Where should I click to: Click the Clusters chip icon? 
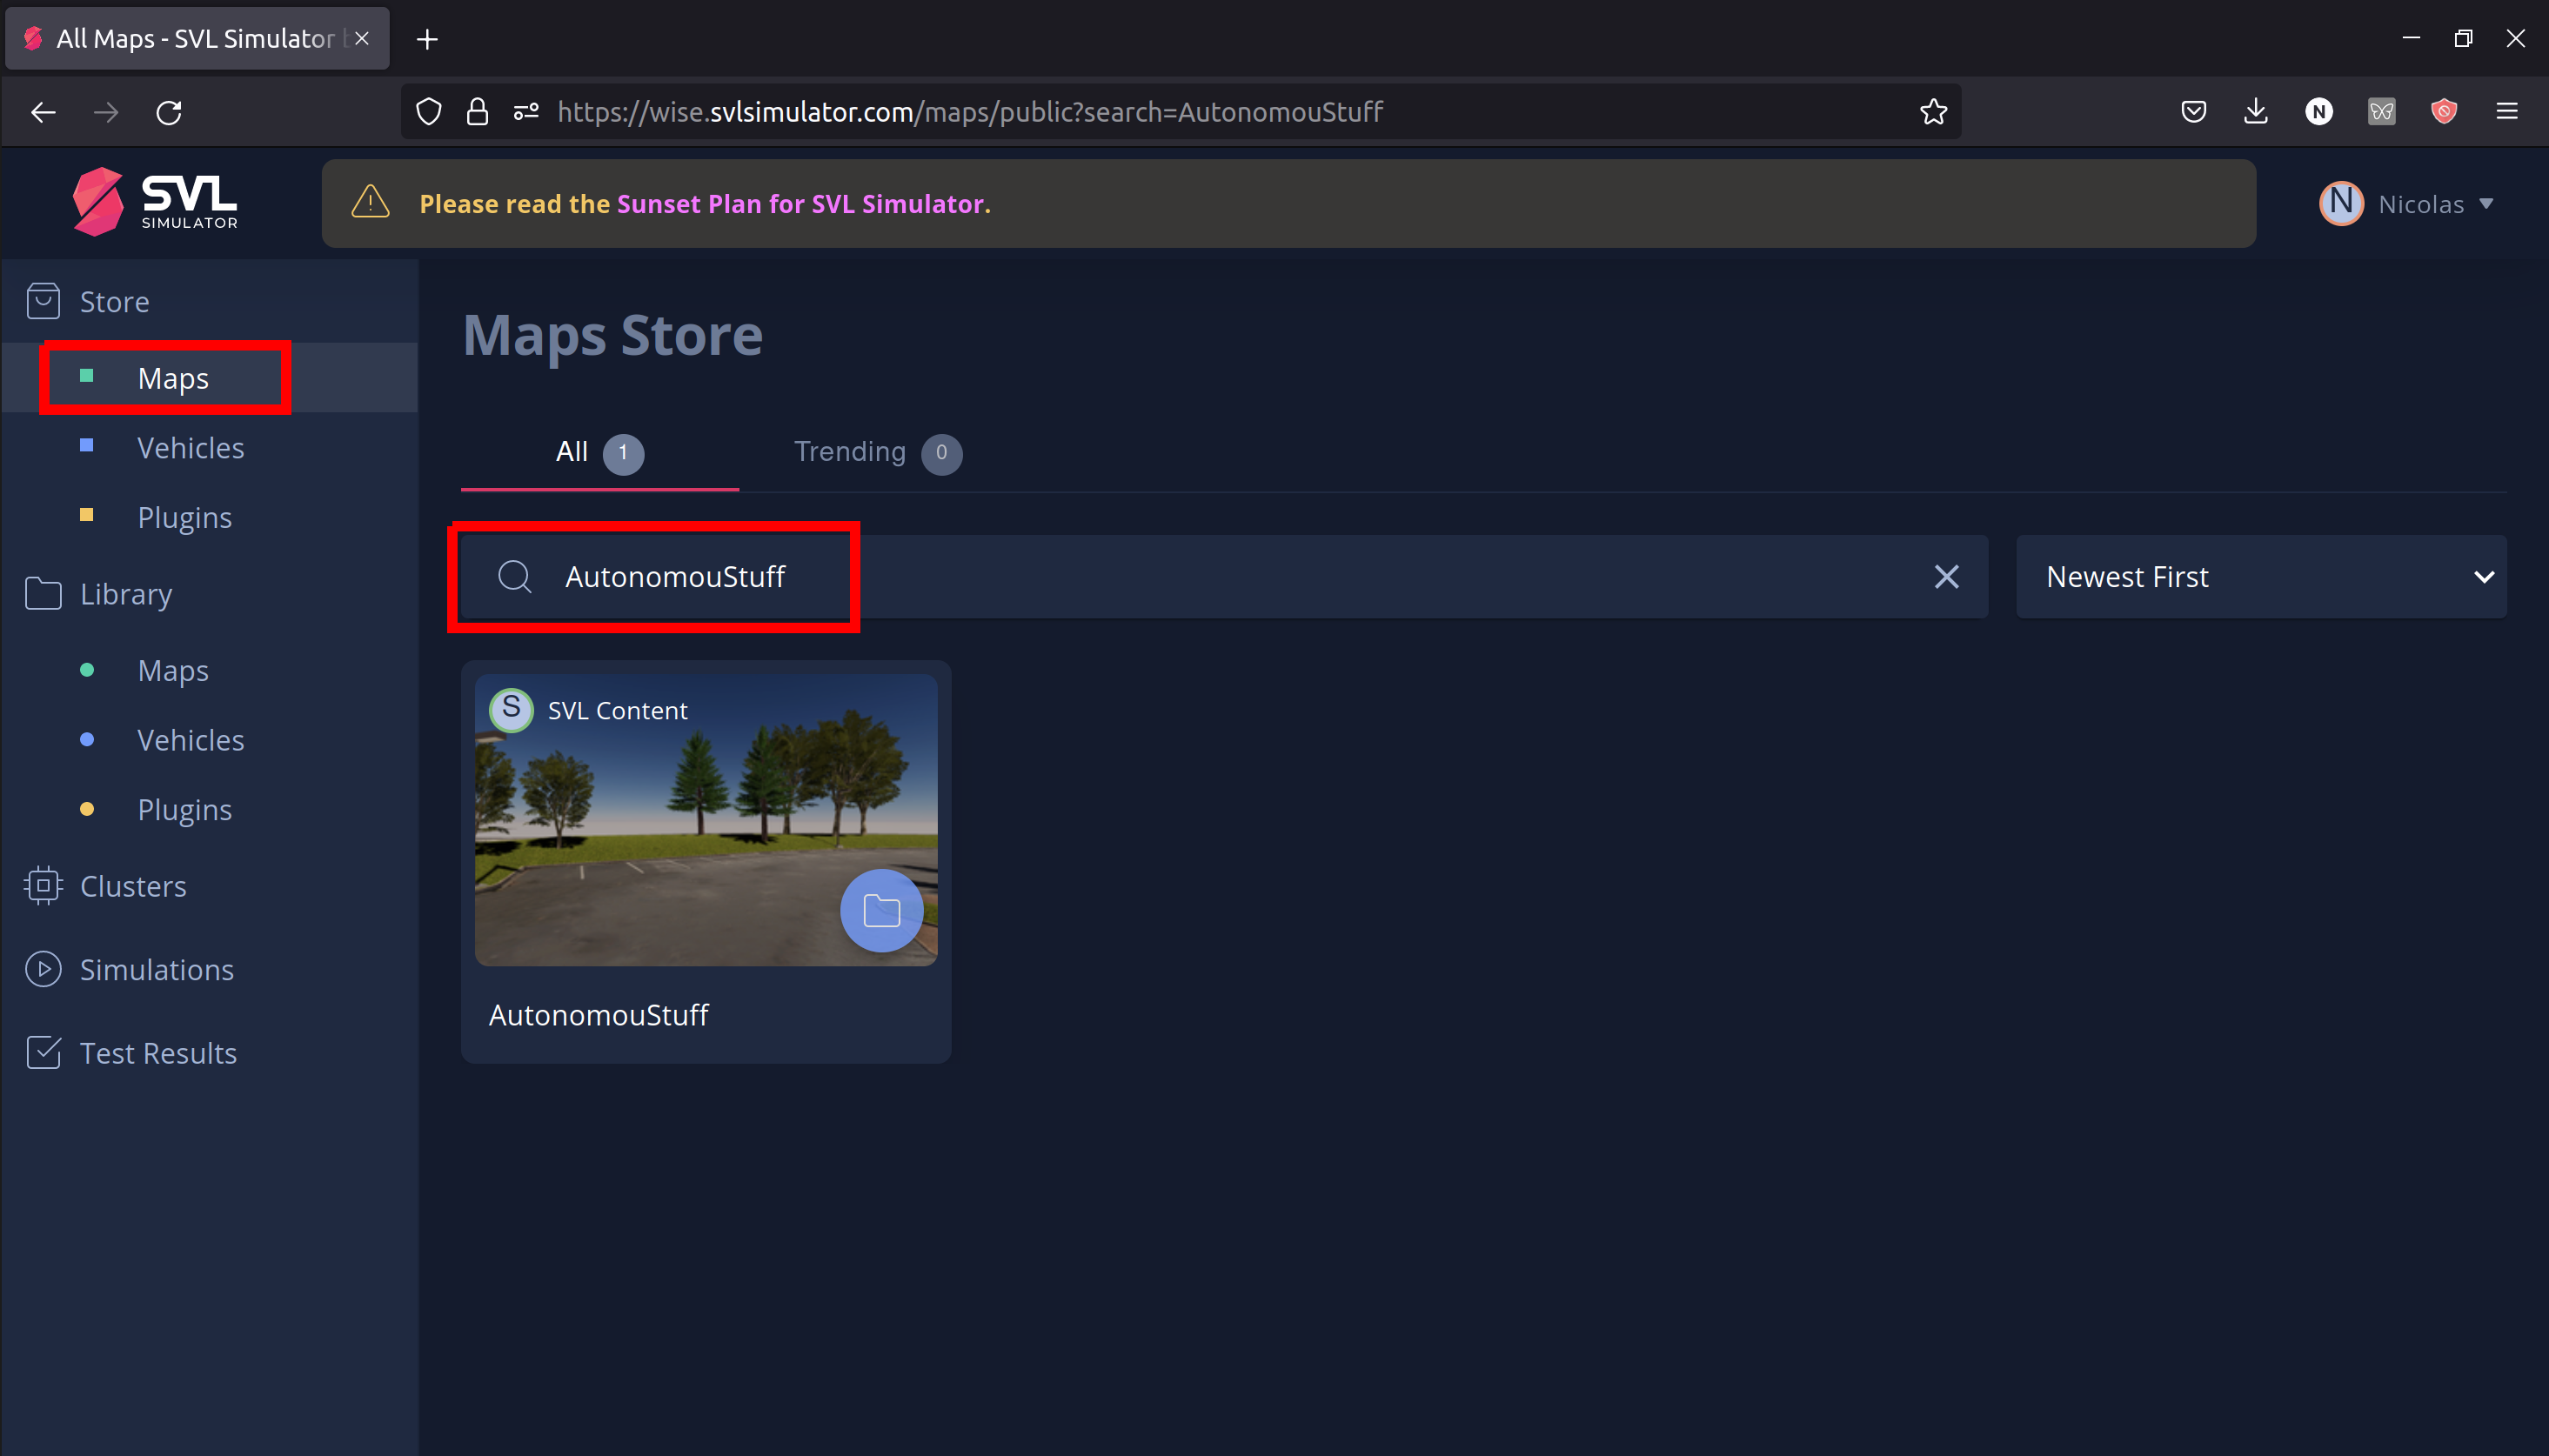[43, 885]
